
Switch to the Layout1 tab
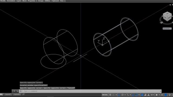pos(8,94)
